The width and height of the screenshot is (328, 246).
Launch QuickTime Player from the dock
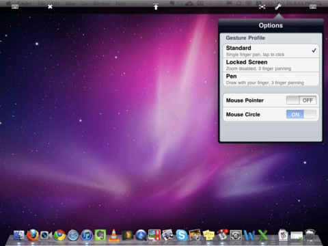tap(141, 235)
